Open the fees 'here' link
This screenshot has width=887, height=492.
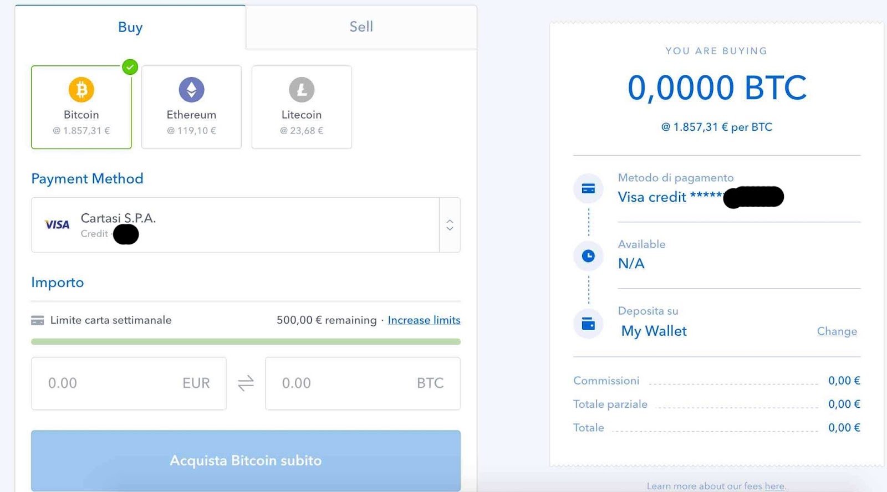pyautogui.click(x=774, y=486)
